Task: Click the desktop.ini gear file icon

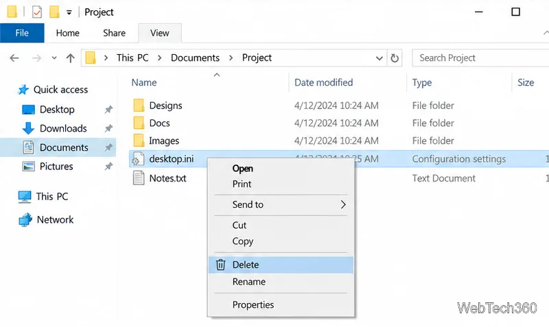Action: 138,159
